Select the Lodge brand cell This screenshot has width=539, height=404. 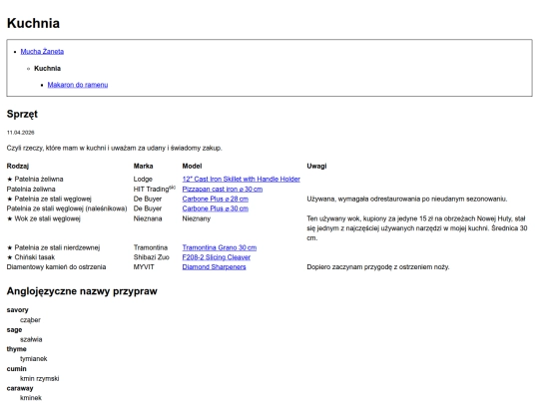tap(143, 179)
